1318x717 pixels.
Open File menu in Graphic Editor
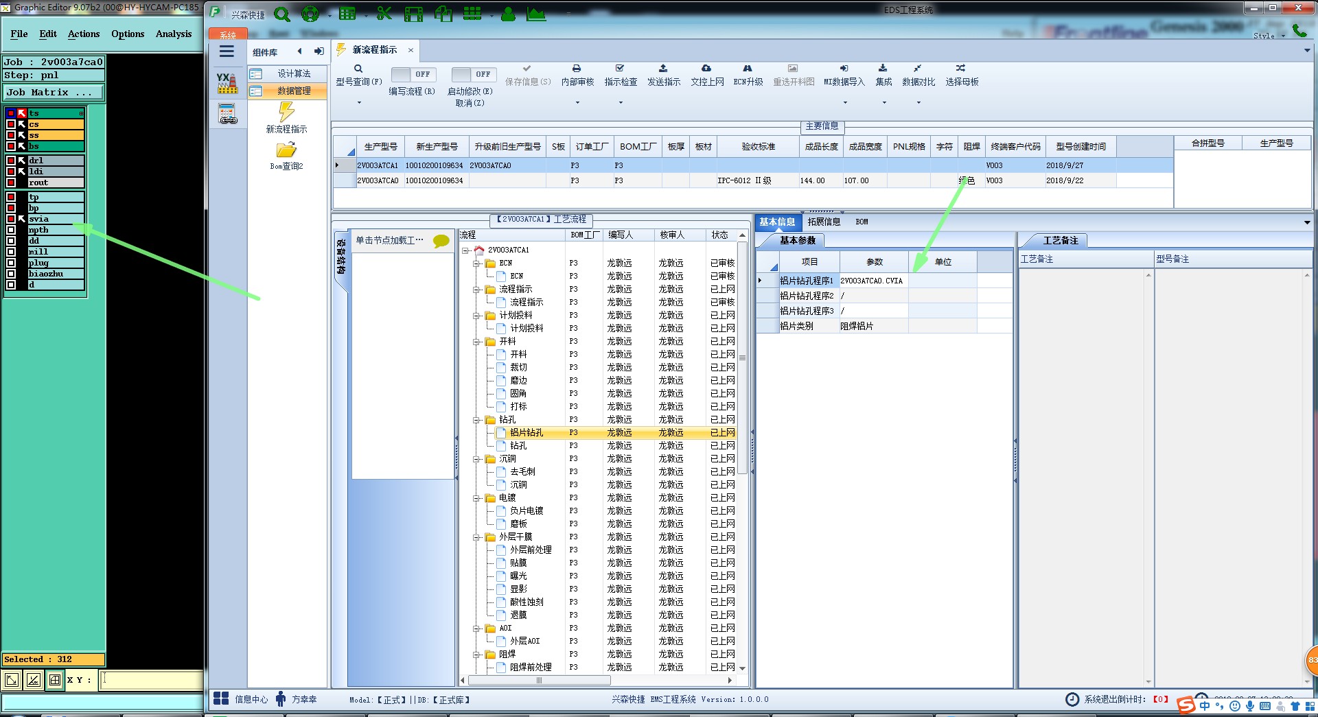coord(19,34)
